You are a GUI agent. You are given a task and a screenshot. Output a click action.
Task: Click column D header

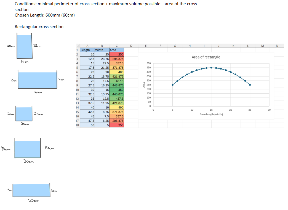[x=131, y=46]
